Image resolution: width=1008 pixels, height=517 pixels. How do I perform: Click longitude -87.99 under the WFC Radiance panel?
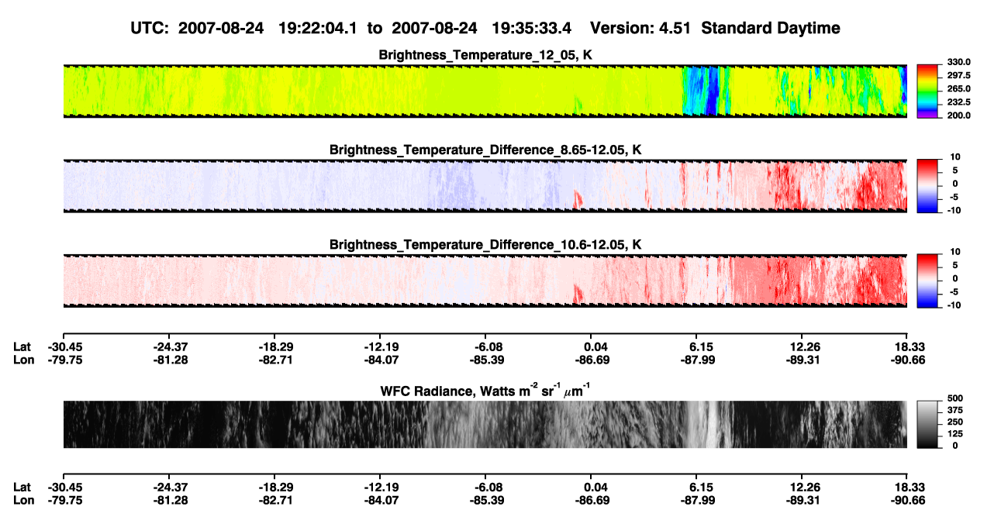point(696,501)
